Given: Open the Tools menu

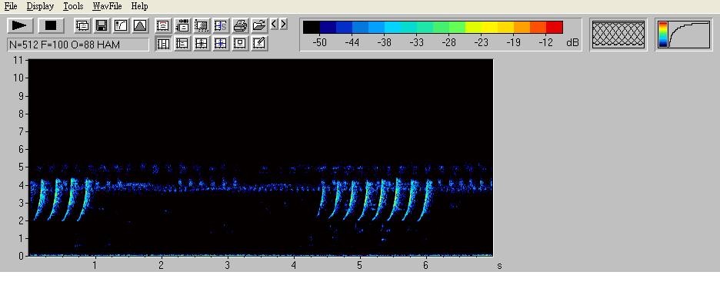Looking at the screenshot, I should click(x=73, y=6).
